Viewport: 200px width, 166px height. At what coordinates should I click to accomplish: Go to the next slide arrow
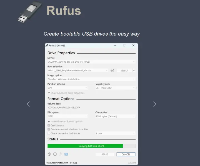pos(155,104)
